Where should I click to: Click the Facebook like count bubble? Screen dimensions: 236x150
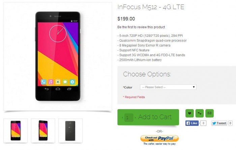203,123
